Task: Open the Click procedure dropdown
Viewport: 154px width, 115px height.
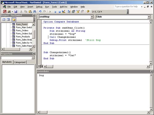Action: [x=149, y=17]
